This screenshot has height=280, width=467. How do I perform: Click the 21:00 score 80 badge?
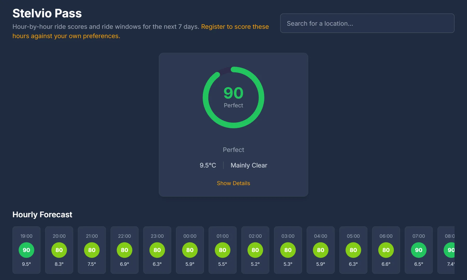(92, 250)
